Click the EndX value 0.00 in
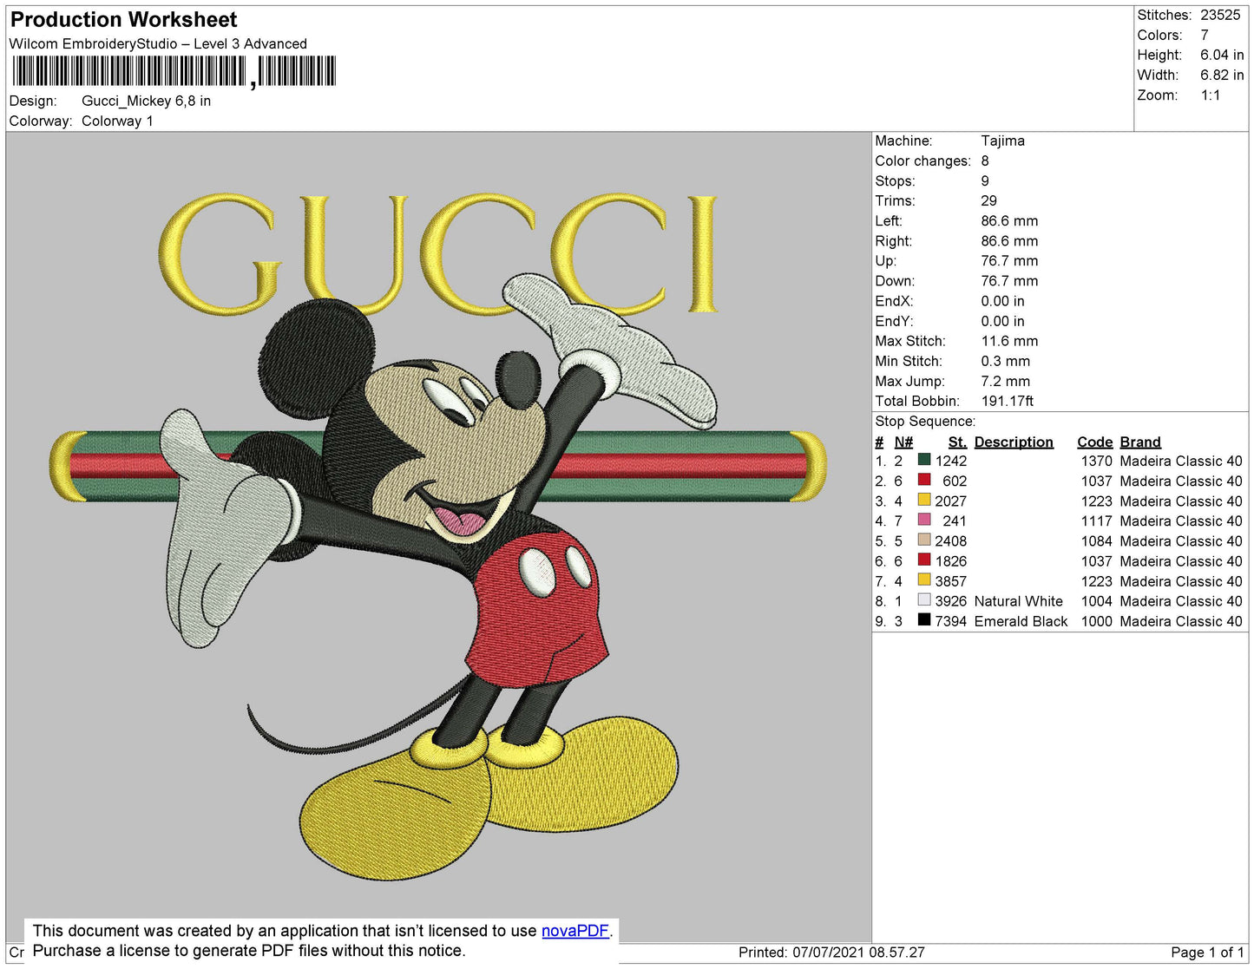Viewport: 1254px width, 969px height. (x=1002, y=301)
